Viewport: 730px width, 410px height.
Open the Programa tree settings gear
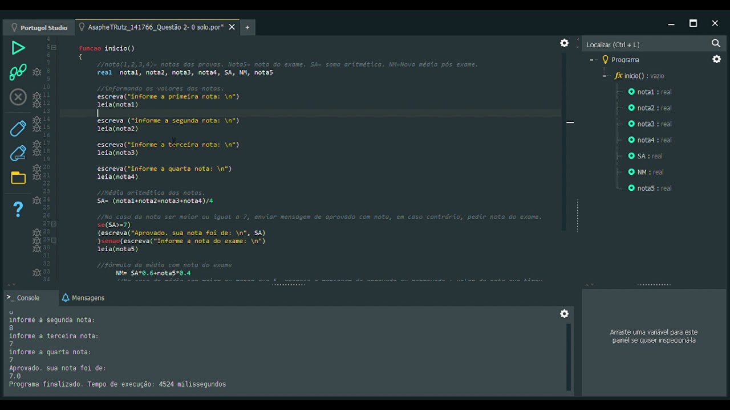click(x=716, y=59)
